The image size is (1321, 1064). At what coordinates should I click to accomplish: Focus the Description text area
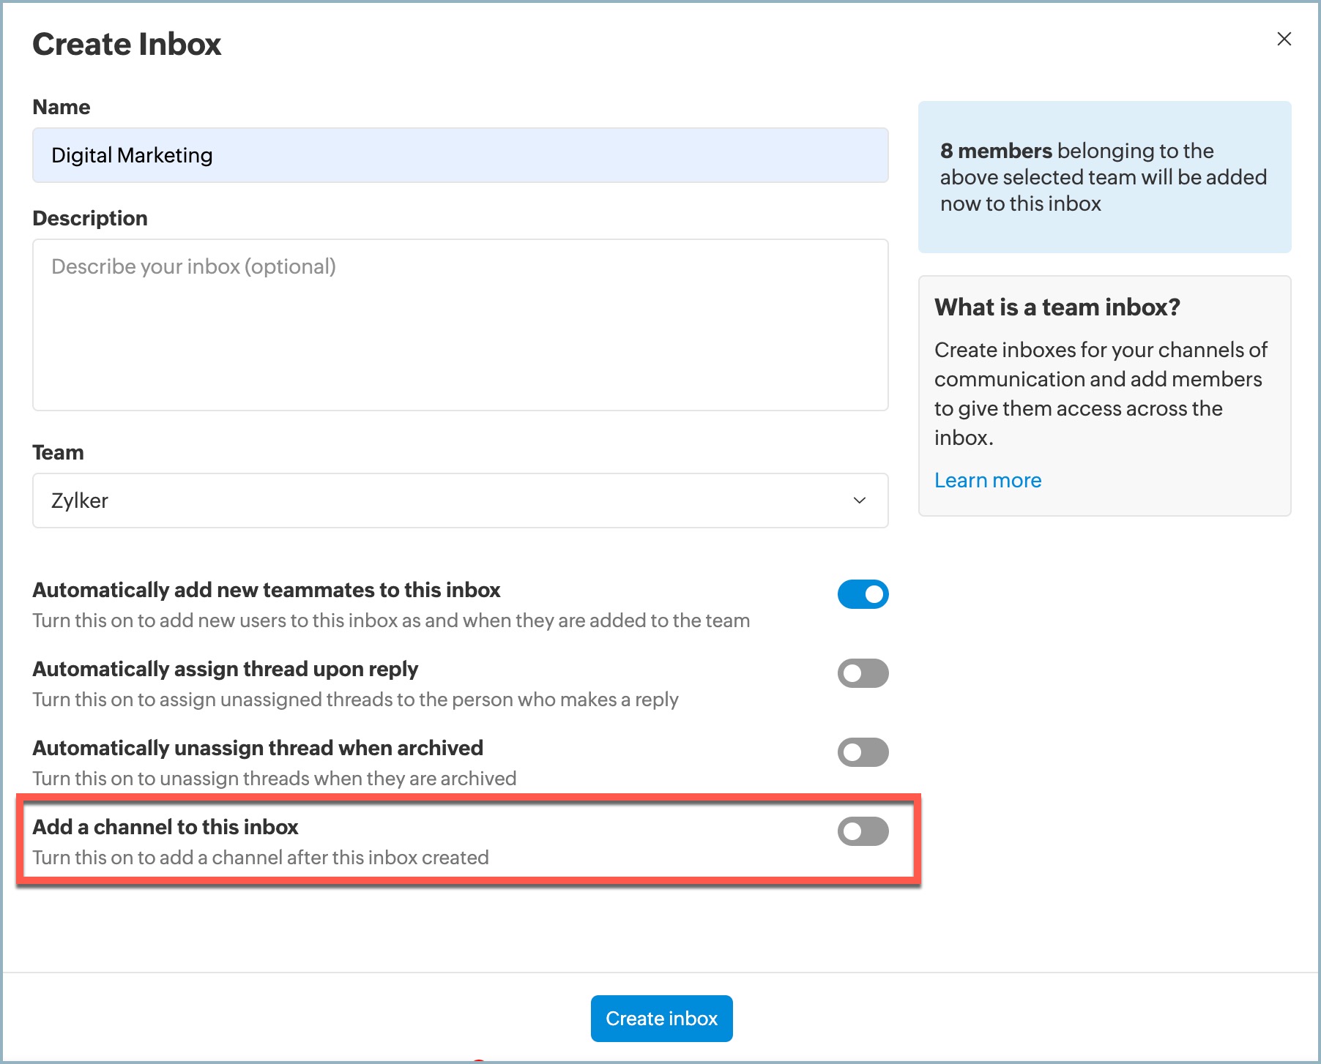pos(460,325)
